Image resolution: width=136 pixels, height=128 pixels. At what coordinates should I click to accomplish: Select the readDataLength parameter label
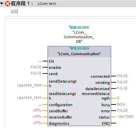tap(62, 96)
